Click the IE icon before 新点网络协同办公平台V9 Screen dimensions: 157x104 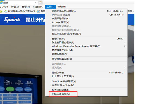[6, 11]
